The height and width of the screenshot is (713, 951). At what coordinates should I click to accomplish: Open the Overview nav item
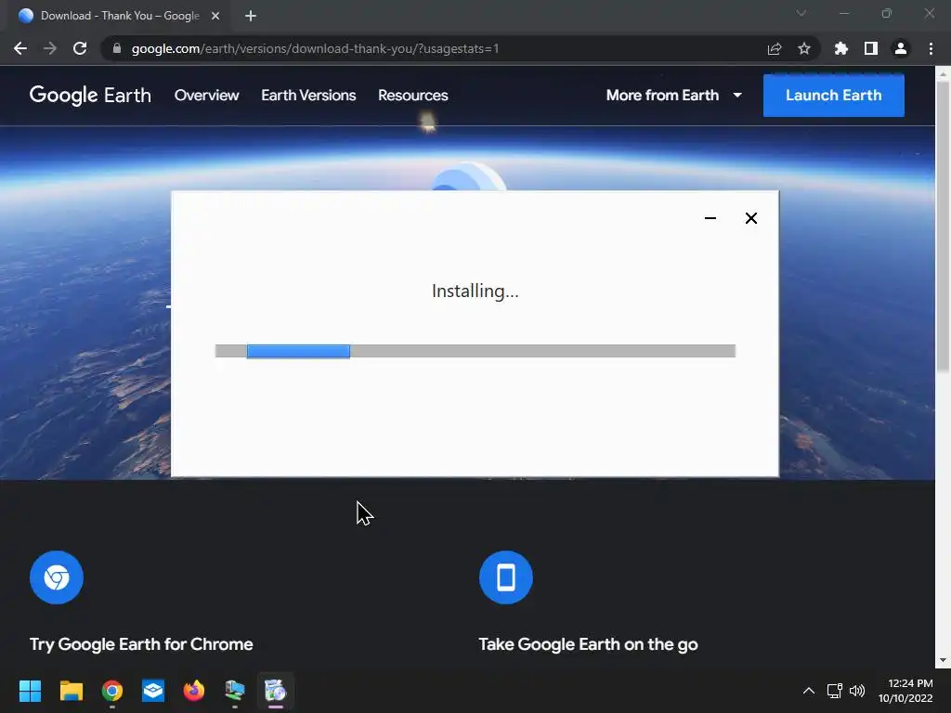point(207,96)
